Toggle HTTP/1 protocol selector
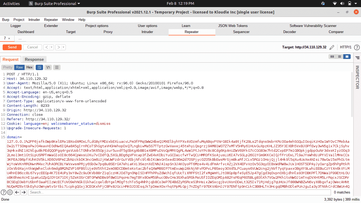 pyautogui.click(x=346, y=47)
